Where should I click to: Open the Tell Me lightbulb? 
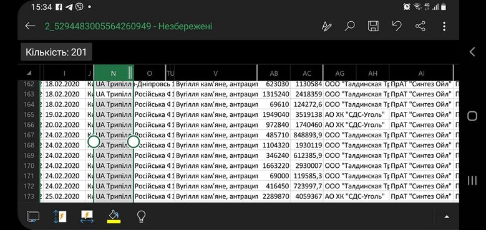pyautogui.click(x=142, y=216)
